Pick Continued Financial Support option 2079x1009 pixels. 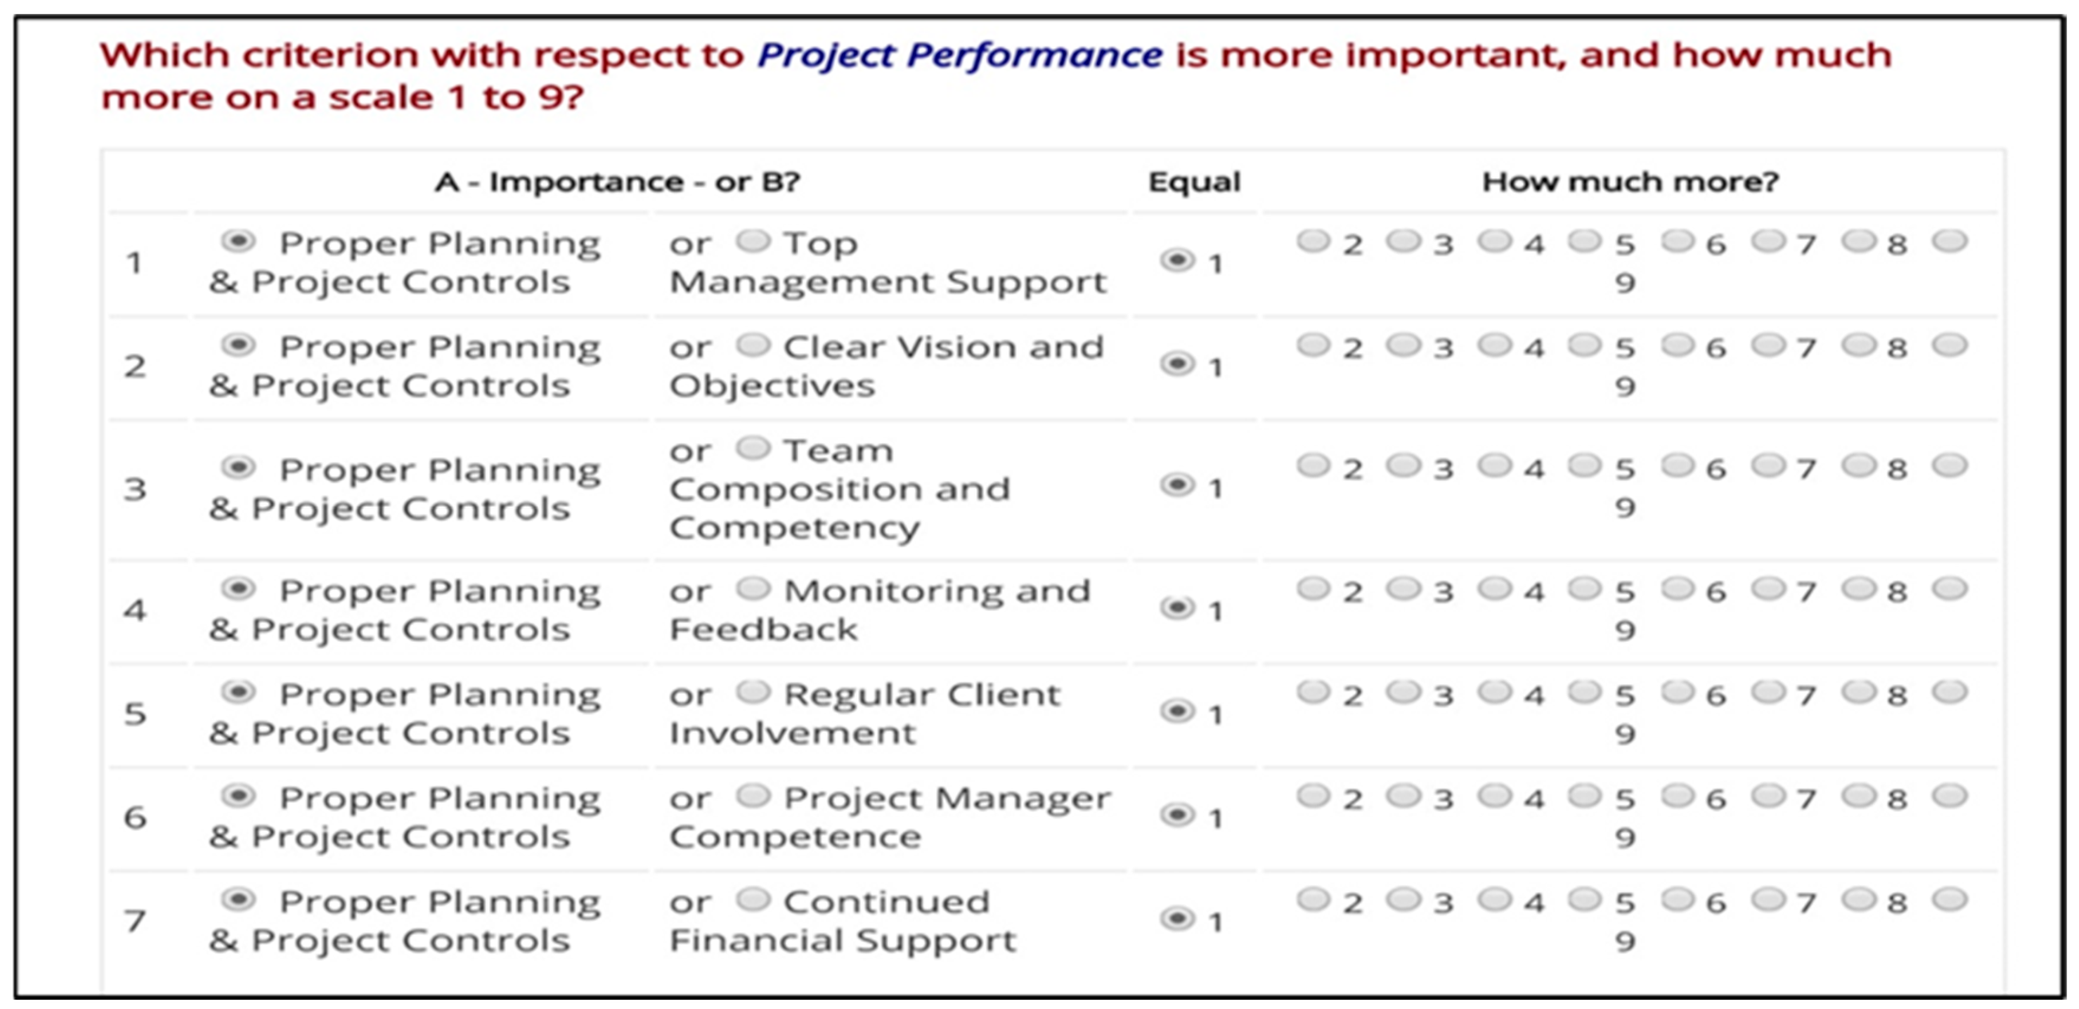753,899
